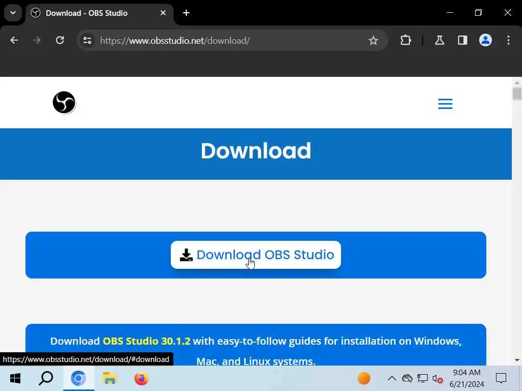Select the Download - OBS Studio tab
Viewport: 522px width, 391px height.
pos(99,13)
